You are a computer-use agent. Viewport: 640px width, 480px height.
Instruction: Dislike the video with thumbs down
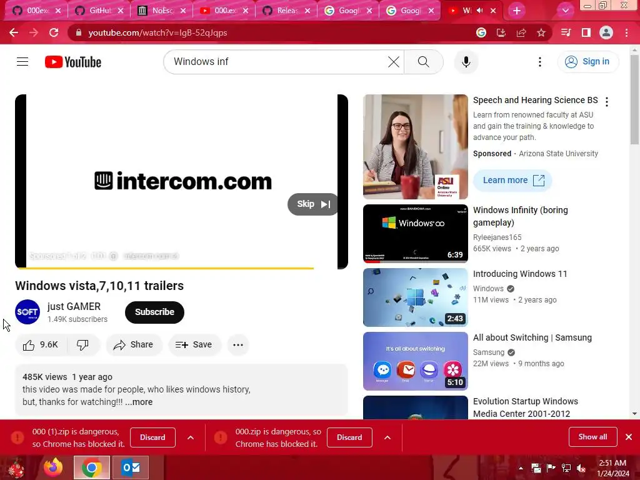click(83, 345)
